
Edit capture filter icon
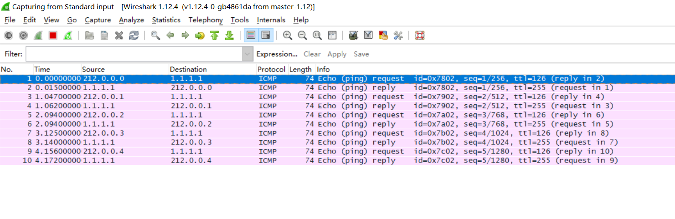pos(353,36)
